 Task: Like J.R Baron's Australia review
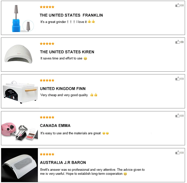click(x=178, y=153)
